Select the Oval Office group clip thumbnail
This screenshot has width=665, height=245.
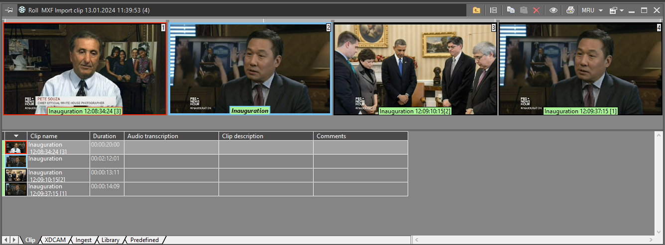pyautogui.click(x=415, y=69)
